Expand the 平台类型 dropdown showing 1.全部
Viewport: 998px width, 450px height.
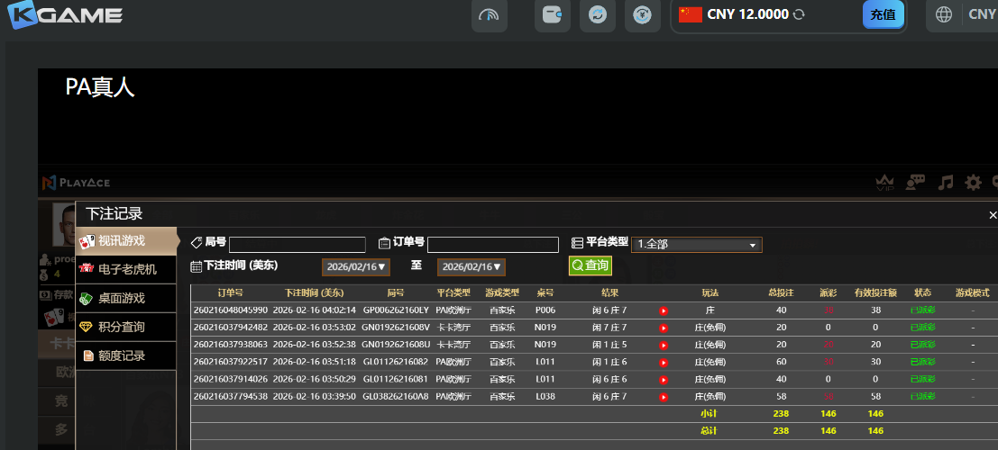[697, 244]
